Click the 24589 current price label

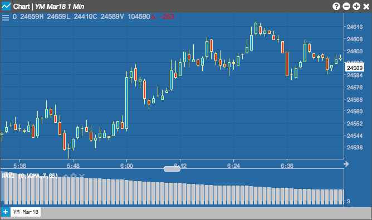[354, 68]
